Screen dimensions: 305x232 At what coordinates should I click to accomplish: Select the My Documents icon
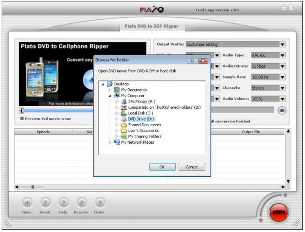pos(117,90)
